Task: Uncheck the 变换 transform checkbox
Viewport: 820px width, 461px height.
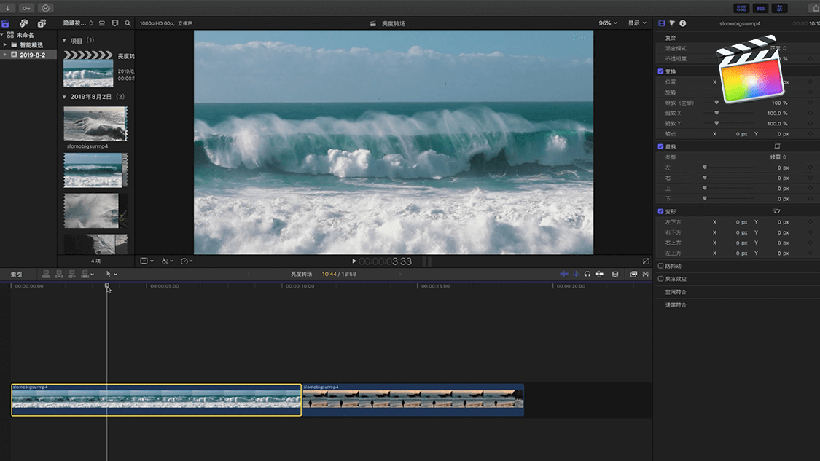Action: click(660, 71)
